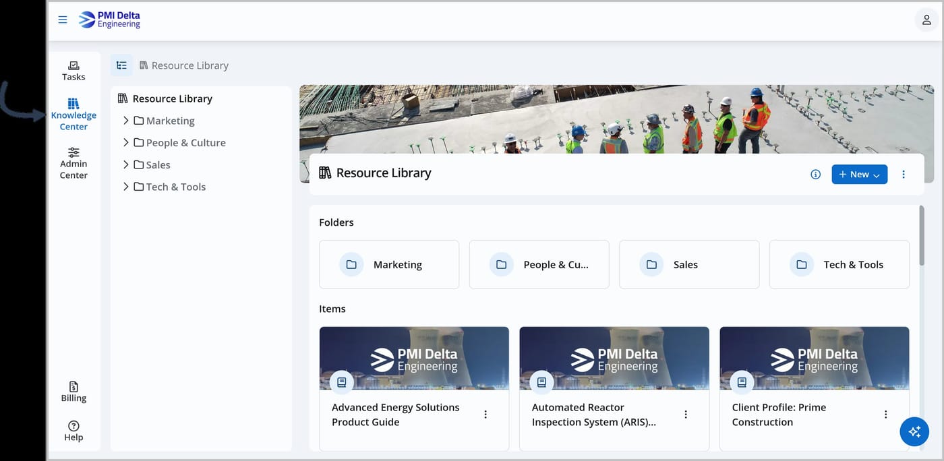Image resolution: width=944 pixels, height=461 pixels.
Task: Open the New dropdown button
Action: click(860, 174)
